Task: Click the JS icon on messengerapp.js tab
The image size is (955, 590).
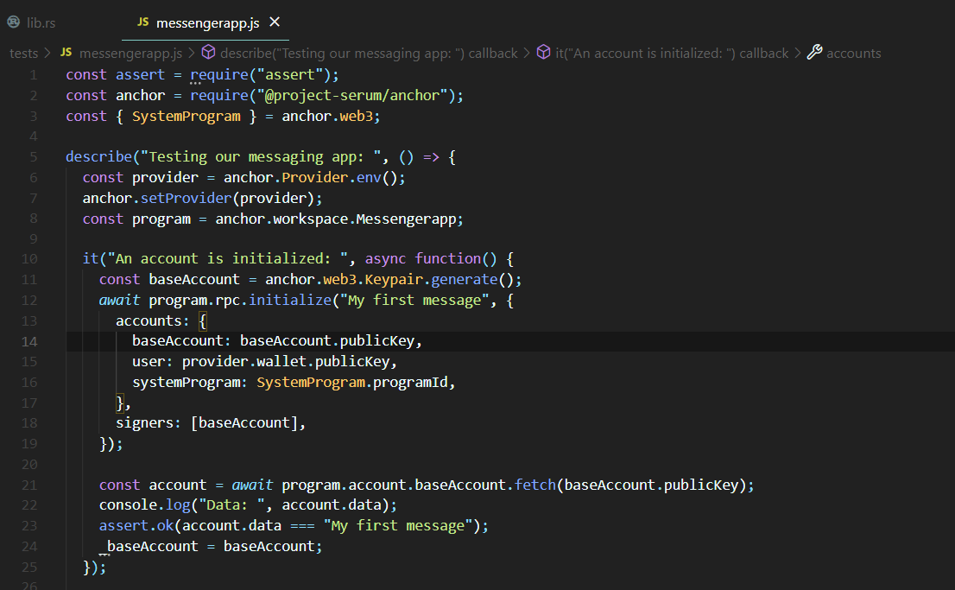Action: tap(143, 22)
